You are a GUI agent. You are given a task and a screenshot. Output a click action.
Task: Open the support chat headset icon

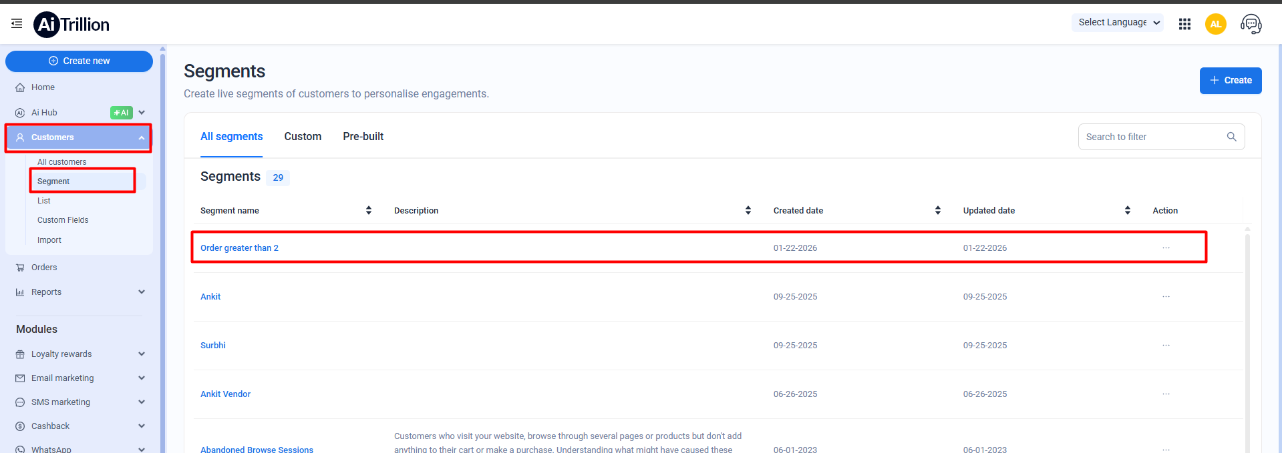1251,24
